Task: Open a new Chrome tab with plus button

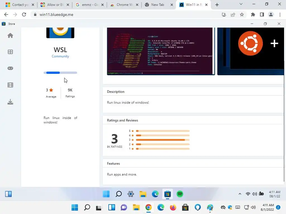Action: [x=217, y=5]
